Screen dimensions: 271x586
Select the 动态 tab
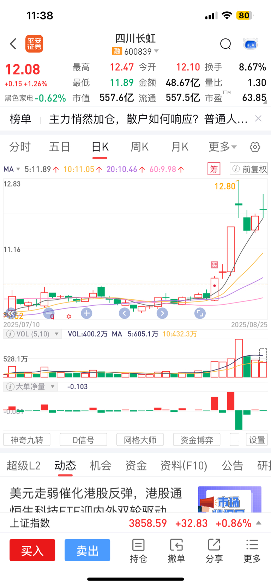(x=65, y=465)
